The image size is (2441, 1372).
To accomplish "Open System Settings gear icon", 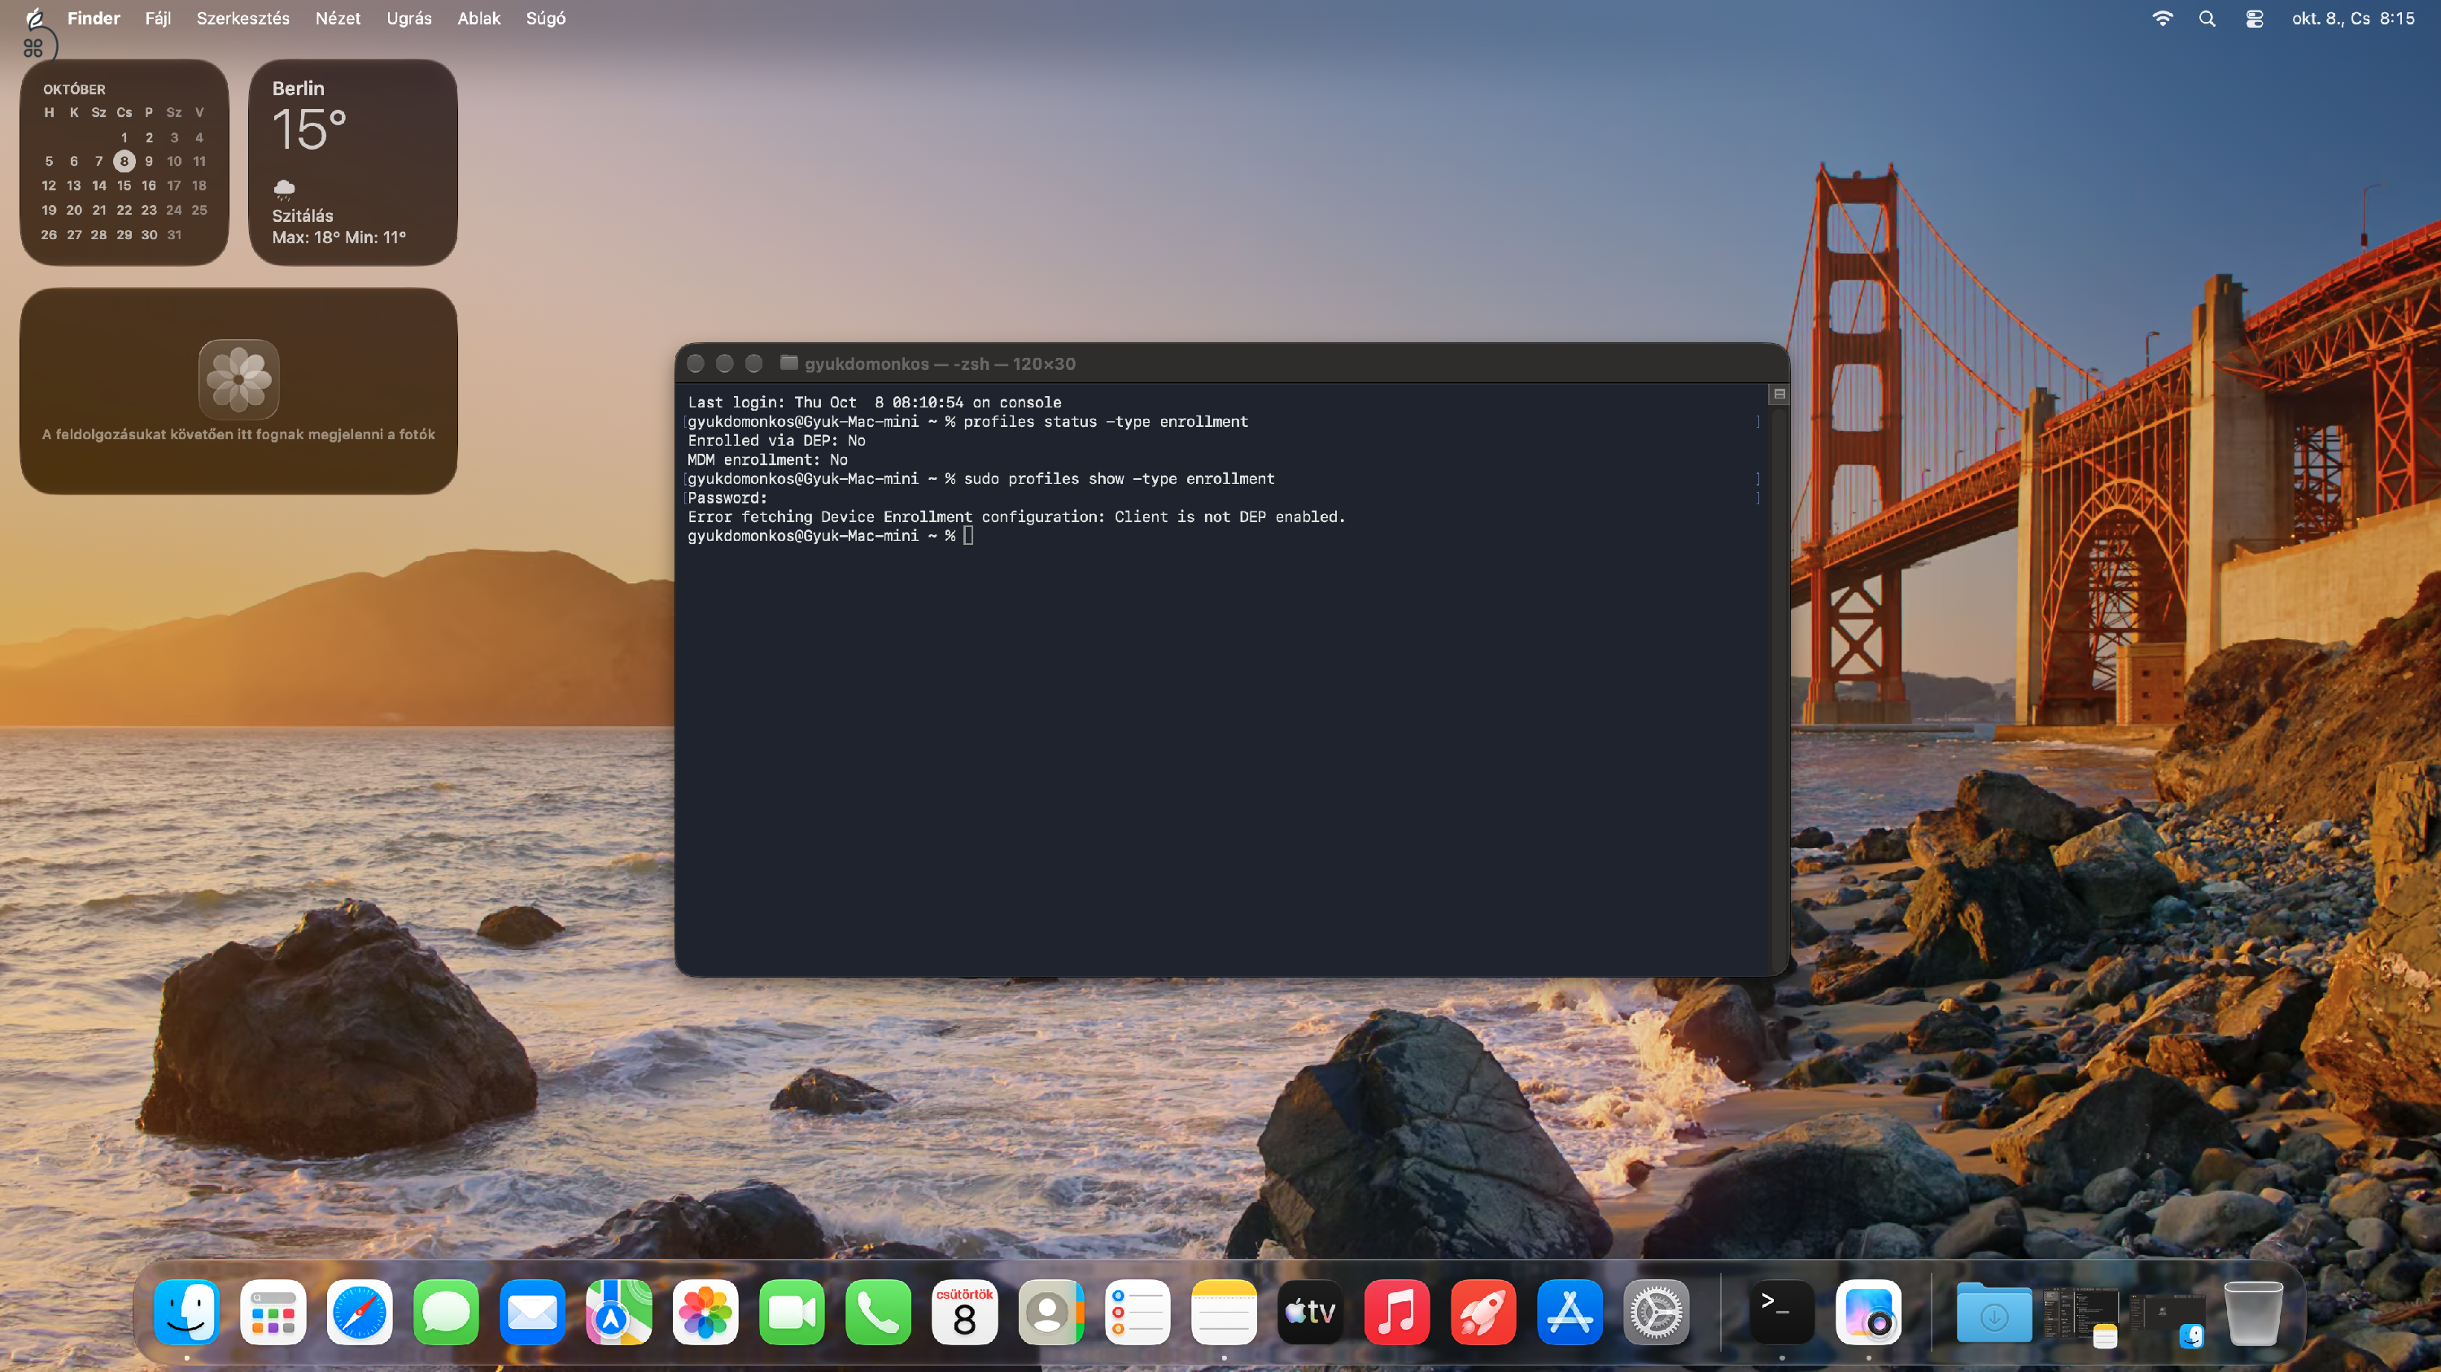I will pos(1656,1313).
